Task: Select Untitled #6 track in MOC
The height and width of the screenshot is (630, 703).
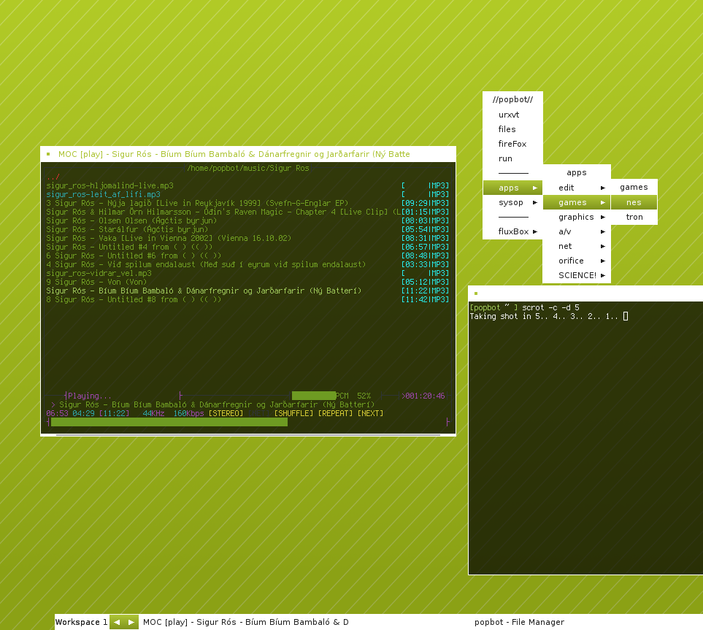Action: pos(247,256)
